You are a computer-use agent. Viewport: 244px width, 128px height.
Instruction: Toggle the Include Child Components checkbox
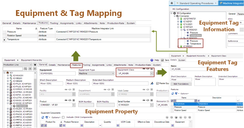pos(63,117)
